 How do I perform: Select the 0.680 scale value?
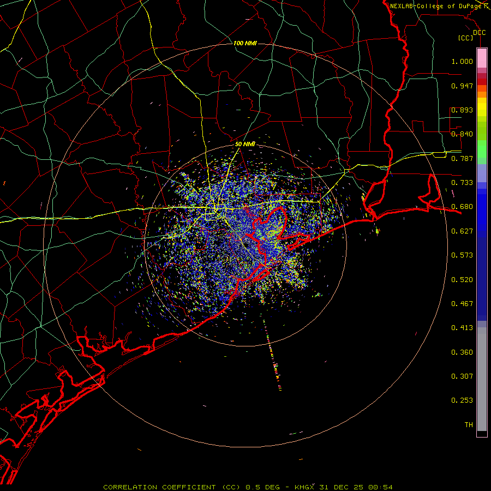tap(462, 207)
